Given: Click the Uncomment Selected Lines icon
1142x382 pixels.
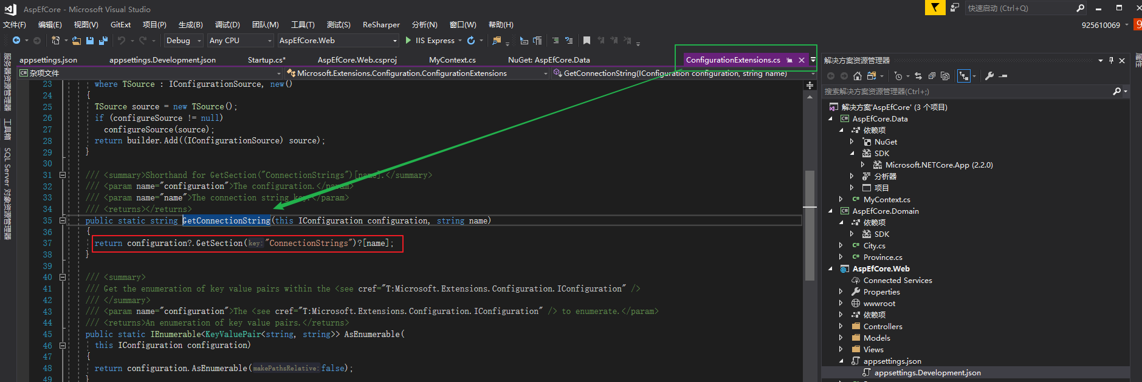Looking at the screenshot, I should pyautogui.click(x=569, y=41).
